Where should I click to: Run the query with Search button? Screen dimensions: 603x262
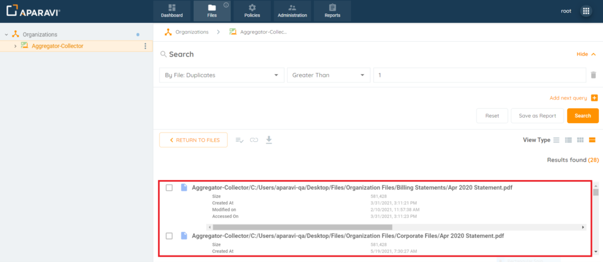583,116
